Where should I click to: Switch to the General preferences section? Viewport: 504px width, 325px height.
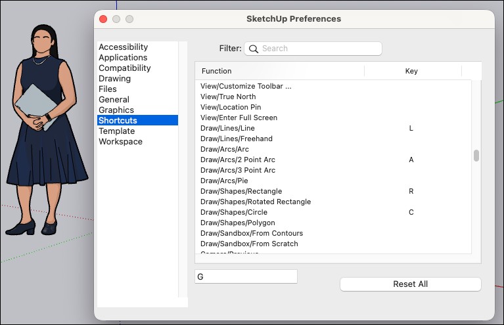click(x=114, y=100)
